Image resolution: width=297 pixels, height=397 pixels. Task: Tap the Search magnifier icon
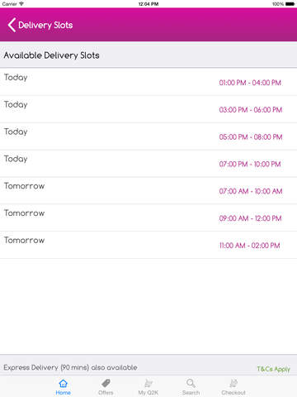191,384
